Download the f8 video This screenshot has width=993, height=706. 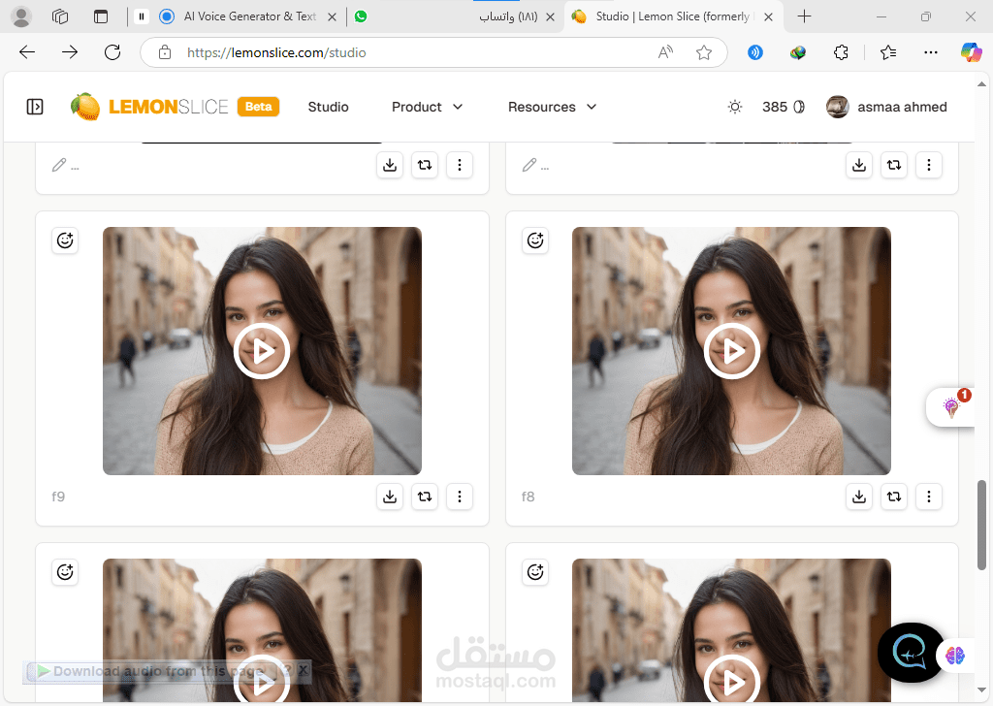point(859,497)
